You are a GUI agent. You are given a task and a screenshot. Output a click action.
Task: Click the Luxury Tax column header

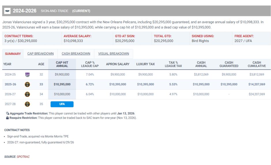[145, 64]
